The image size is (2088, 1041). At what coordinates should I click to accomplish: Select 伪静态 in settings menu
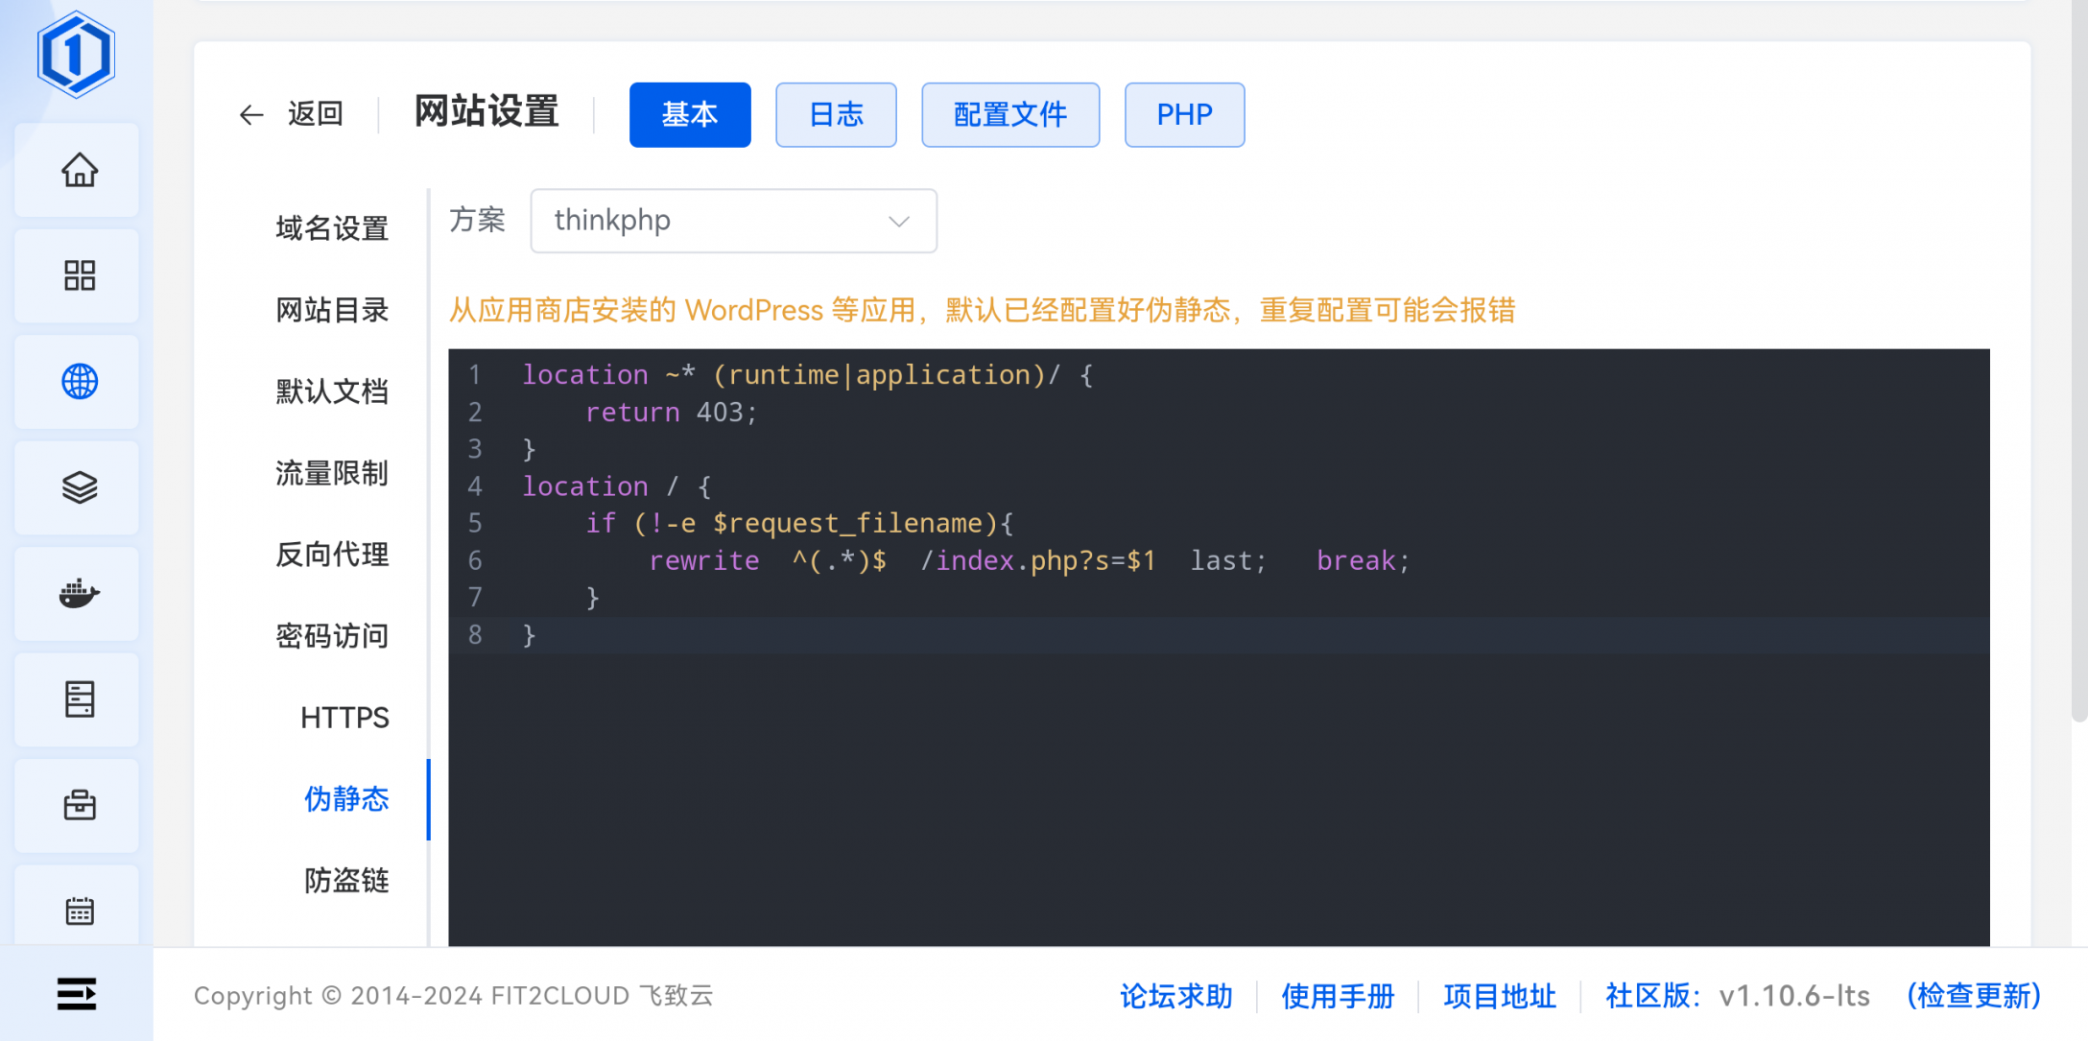346,799
